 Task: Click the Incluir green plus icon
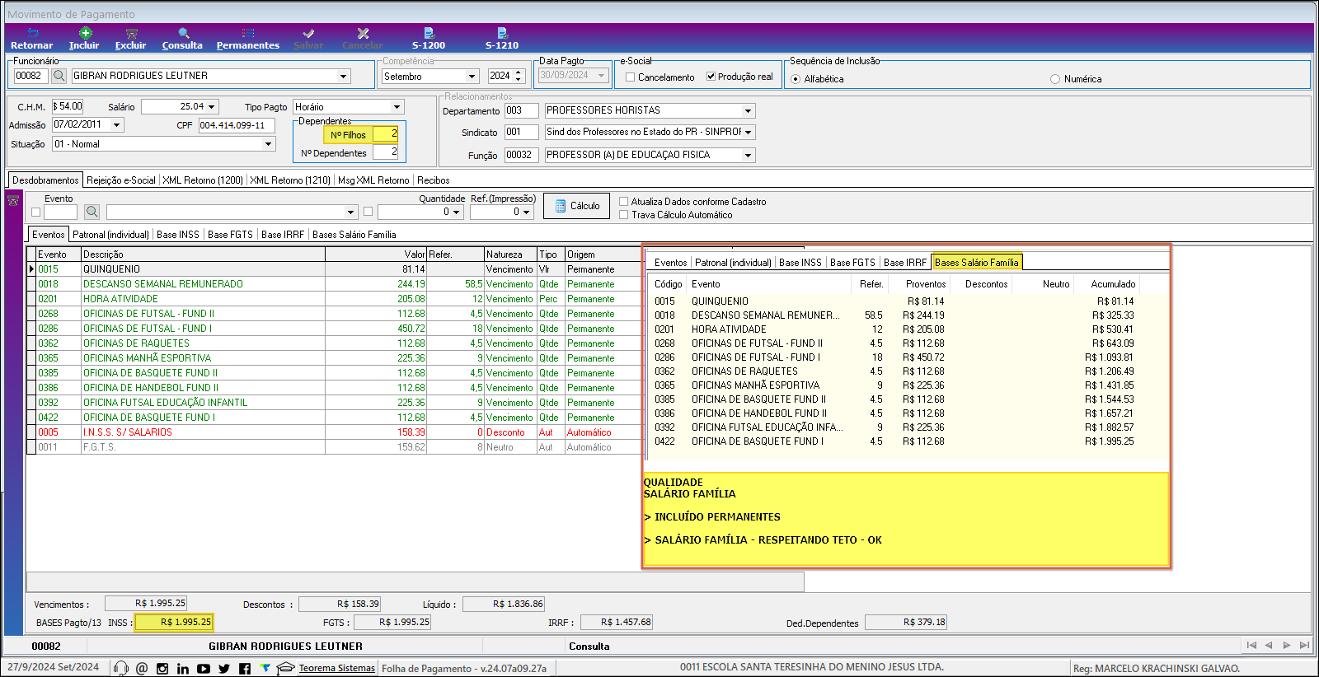click(x=85, y=33)
